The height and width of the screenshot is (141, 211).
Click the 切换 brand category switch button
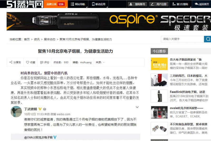pos(61,4)
